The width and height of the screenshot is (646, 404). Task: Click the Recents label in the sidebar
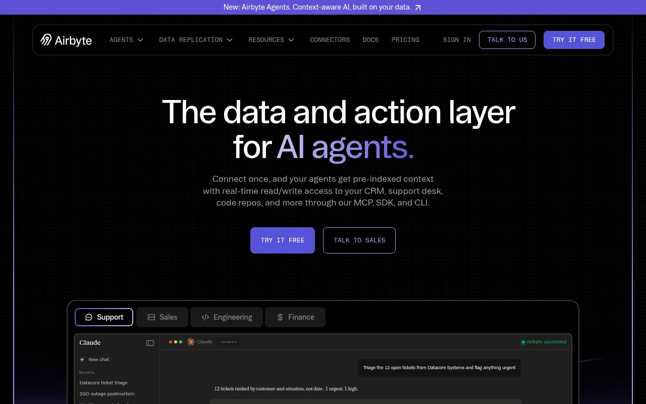[x=87, y=373]
